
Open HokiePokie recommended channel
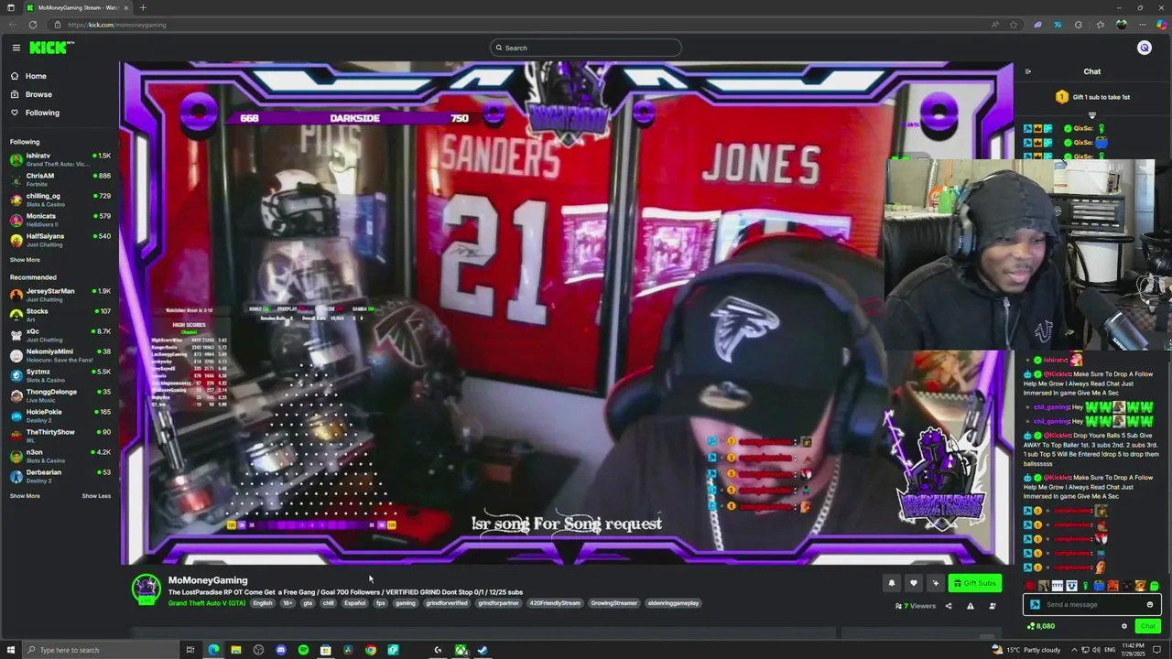click(x=60, y=416)
